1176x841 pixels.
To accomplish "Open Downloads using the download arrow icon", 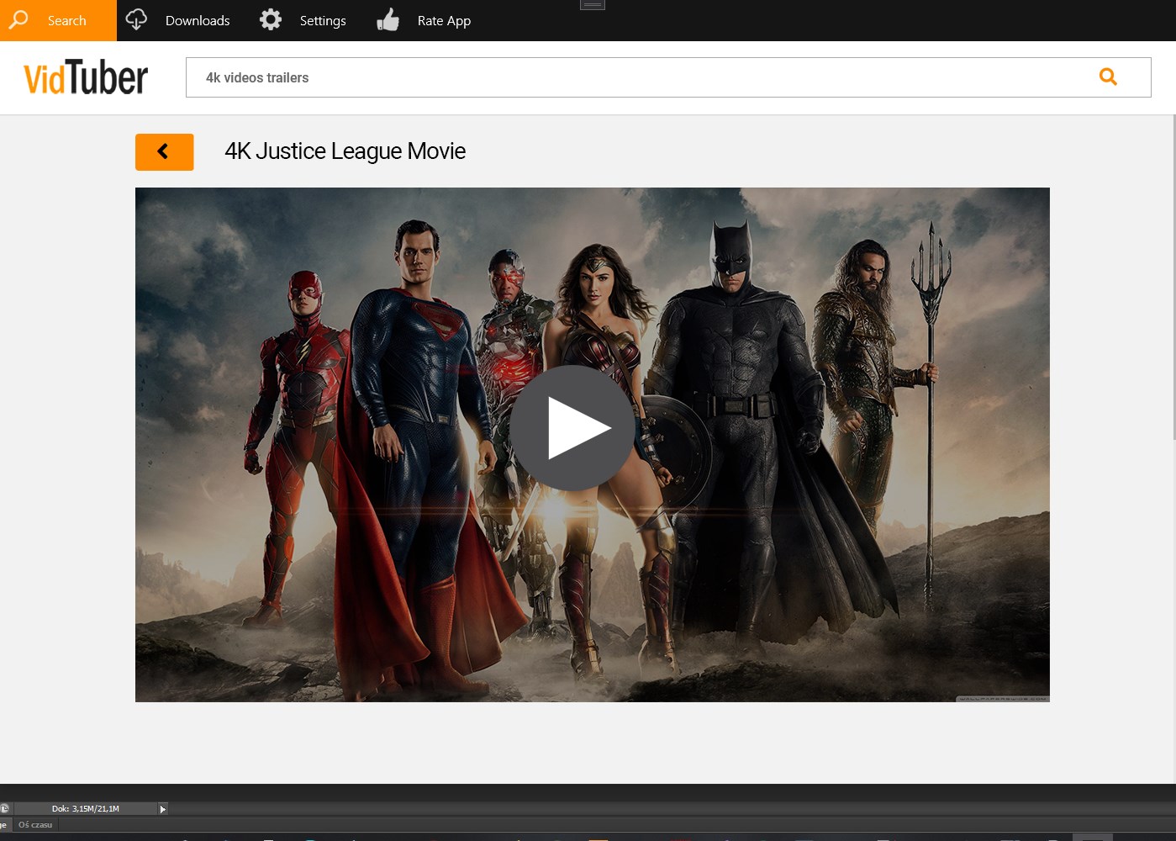I will click(x=136, y=19).
